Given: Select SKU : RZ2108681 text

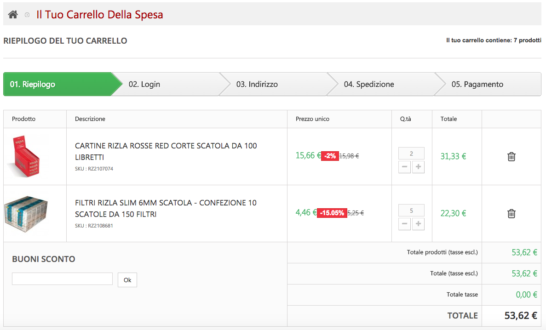Looking at the screenshot, I should [94, 226].
